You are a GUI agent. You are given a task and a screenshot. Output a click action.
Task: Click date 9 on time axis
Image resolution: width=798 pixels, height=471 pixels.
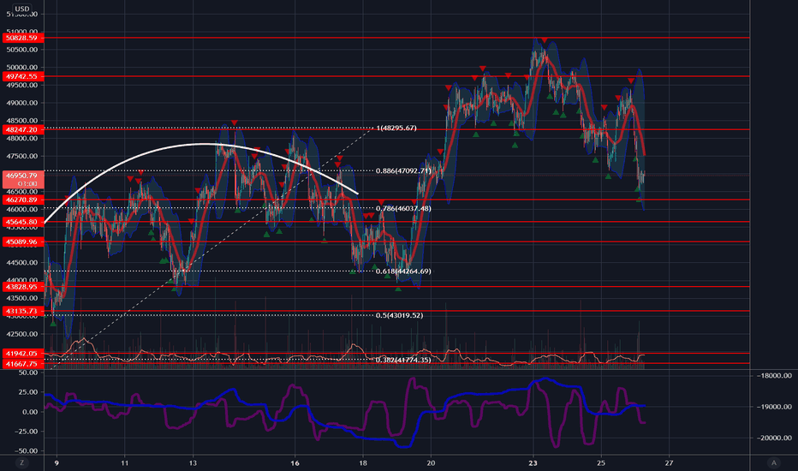(57, 462)
